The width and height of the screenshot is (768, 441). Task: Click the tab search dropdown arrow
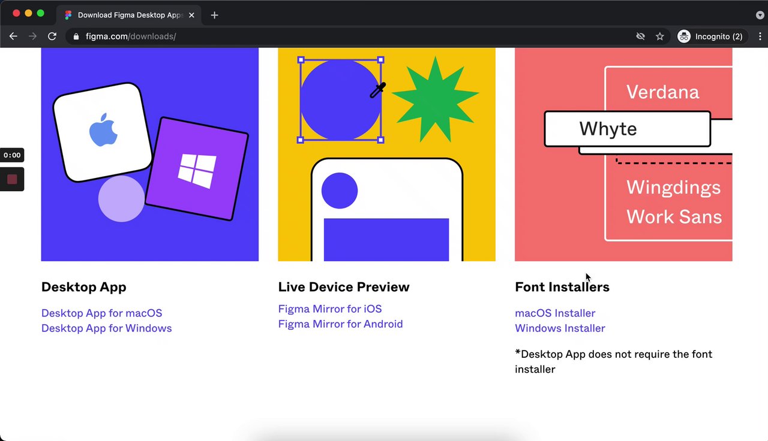[760, 15]
